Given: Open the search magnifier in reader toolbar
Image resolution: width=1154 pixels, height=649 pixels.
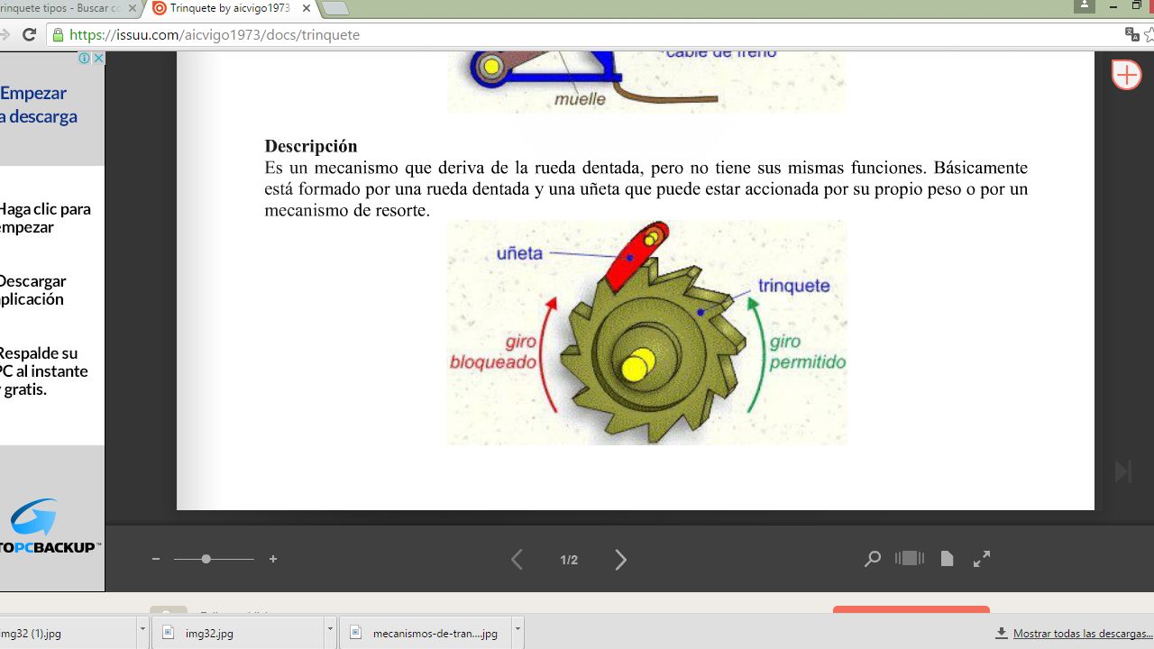Looking at the screenshot, I should coord(872,559).
